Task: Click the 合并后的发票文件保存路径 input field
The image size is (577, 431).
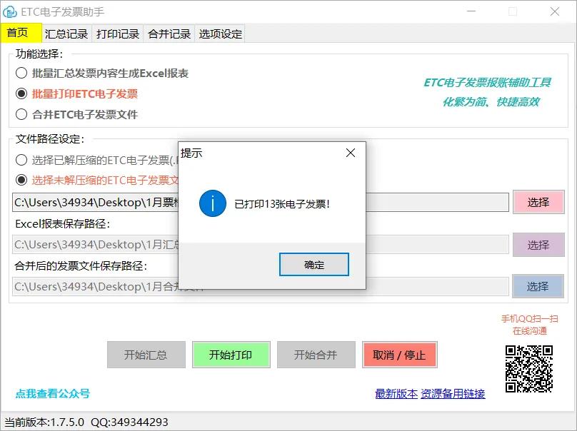Action: [x=261, y=286]
